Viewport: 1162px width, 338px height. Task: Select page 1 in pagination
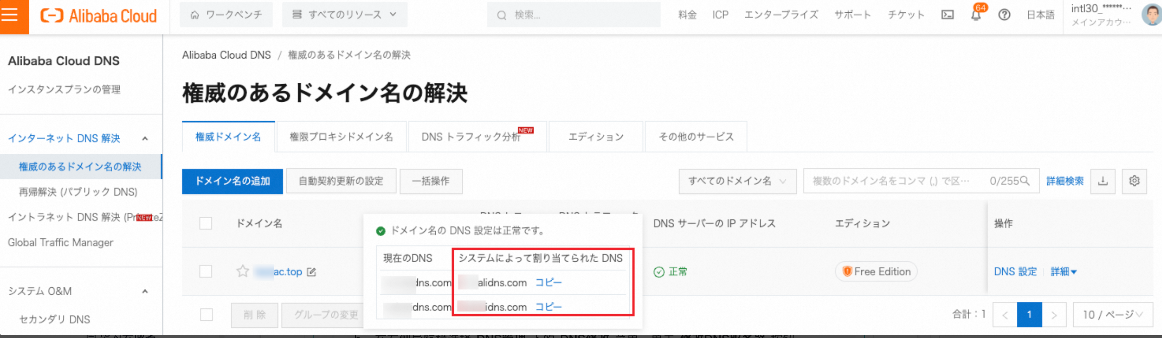click(1030, 315)
